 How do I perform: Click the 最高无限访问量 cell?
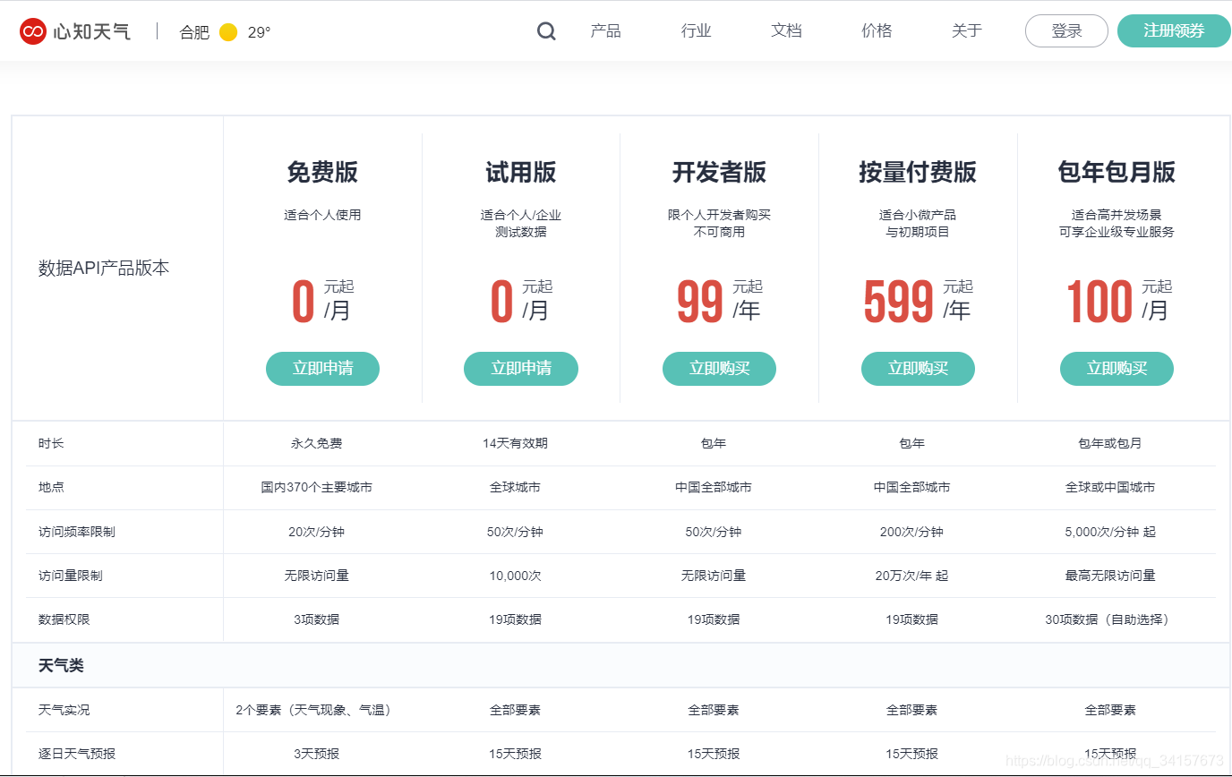point(1110,576)
